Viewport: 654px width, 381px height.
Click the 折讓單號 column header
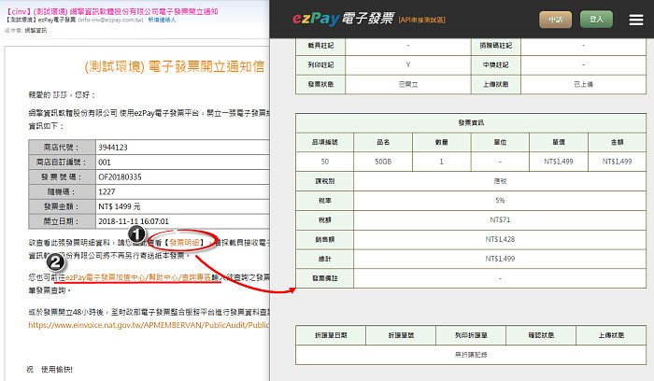pos(401,335)
